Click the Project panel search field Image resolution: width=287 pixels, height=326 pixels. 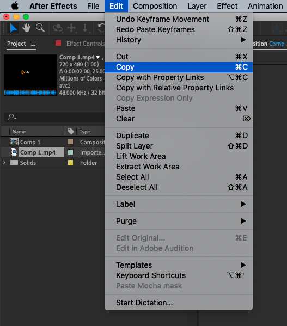(x=54, y=117)
